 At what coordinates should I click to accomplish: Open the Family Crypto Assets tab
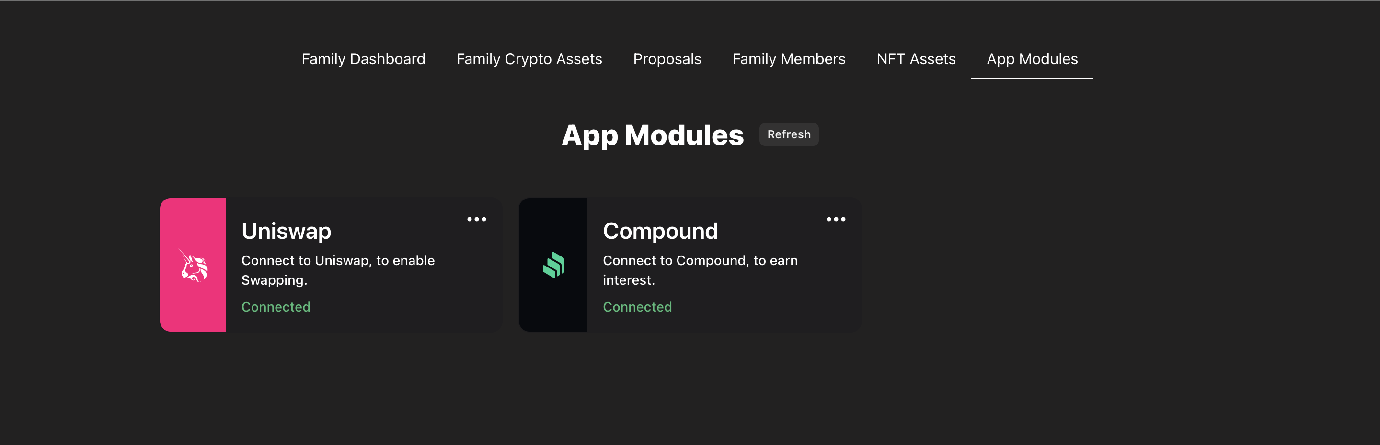(529, 59)
